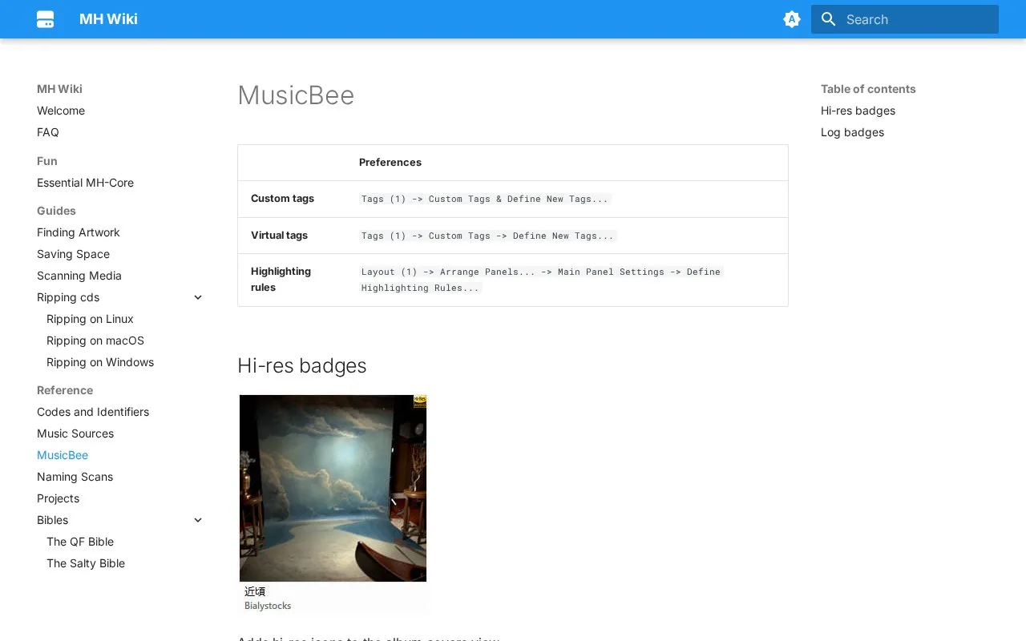The width and height of the screenshot is (1026, 641).
Task: Open The Salty Bible
Action: click(x=86, y=563)
